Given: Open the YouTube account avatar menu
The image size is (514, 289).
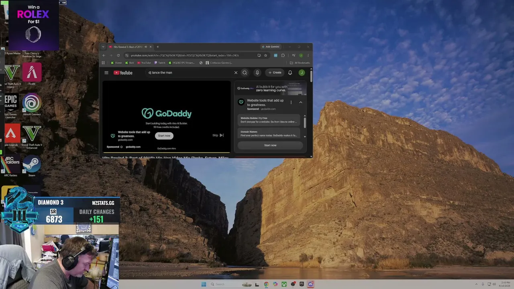Looking at the screenshot, I should pyautogui.click(x=302, y=73).
